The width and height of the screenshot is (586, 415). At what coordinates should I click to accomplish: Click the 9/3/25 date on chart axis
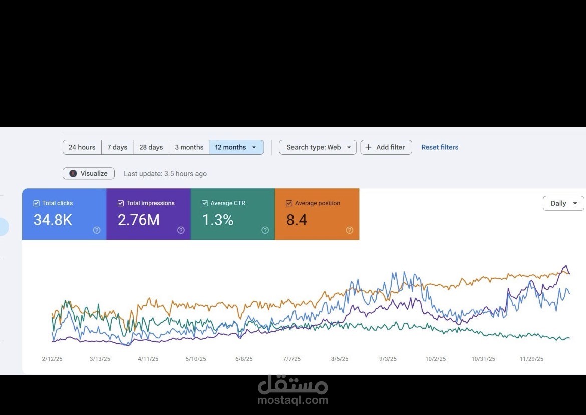tap(388, 359)
